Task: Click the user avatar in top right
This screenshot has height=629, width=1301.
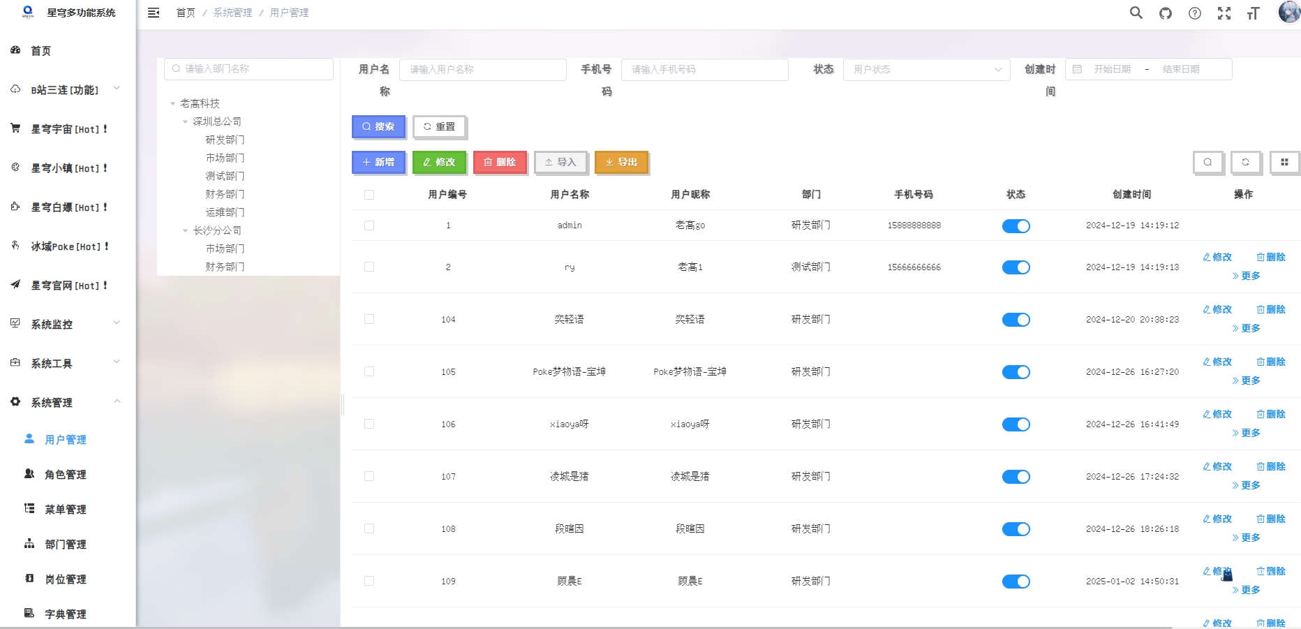Action: click(1288, 12)
